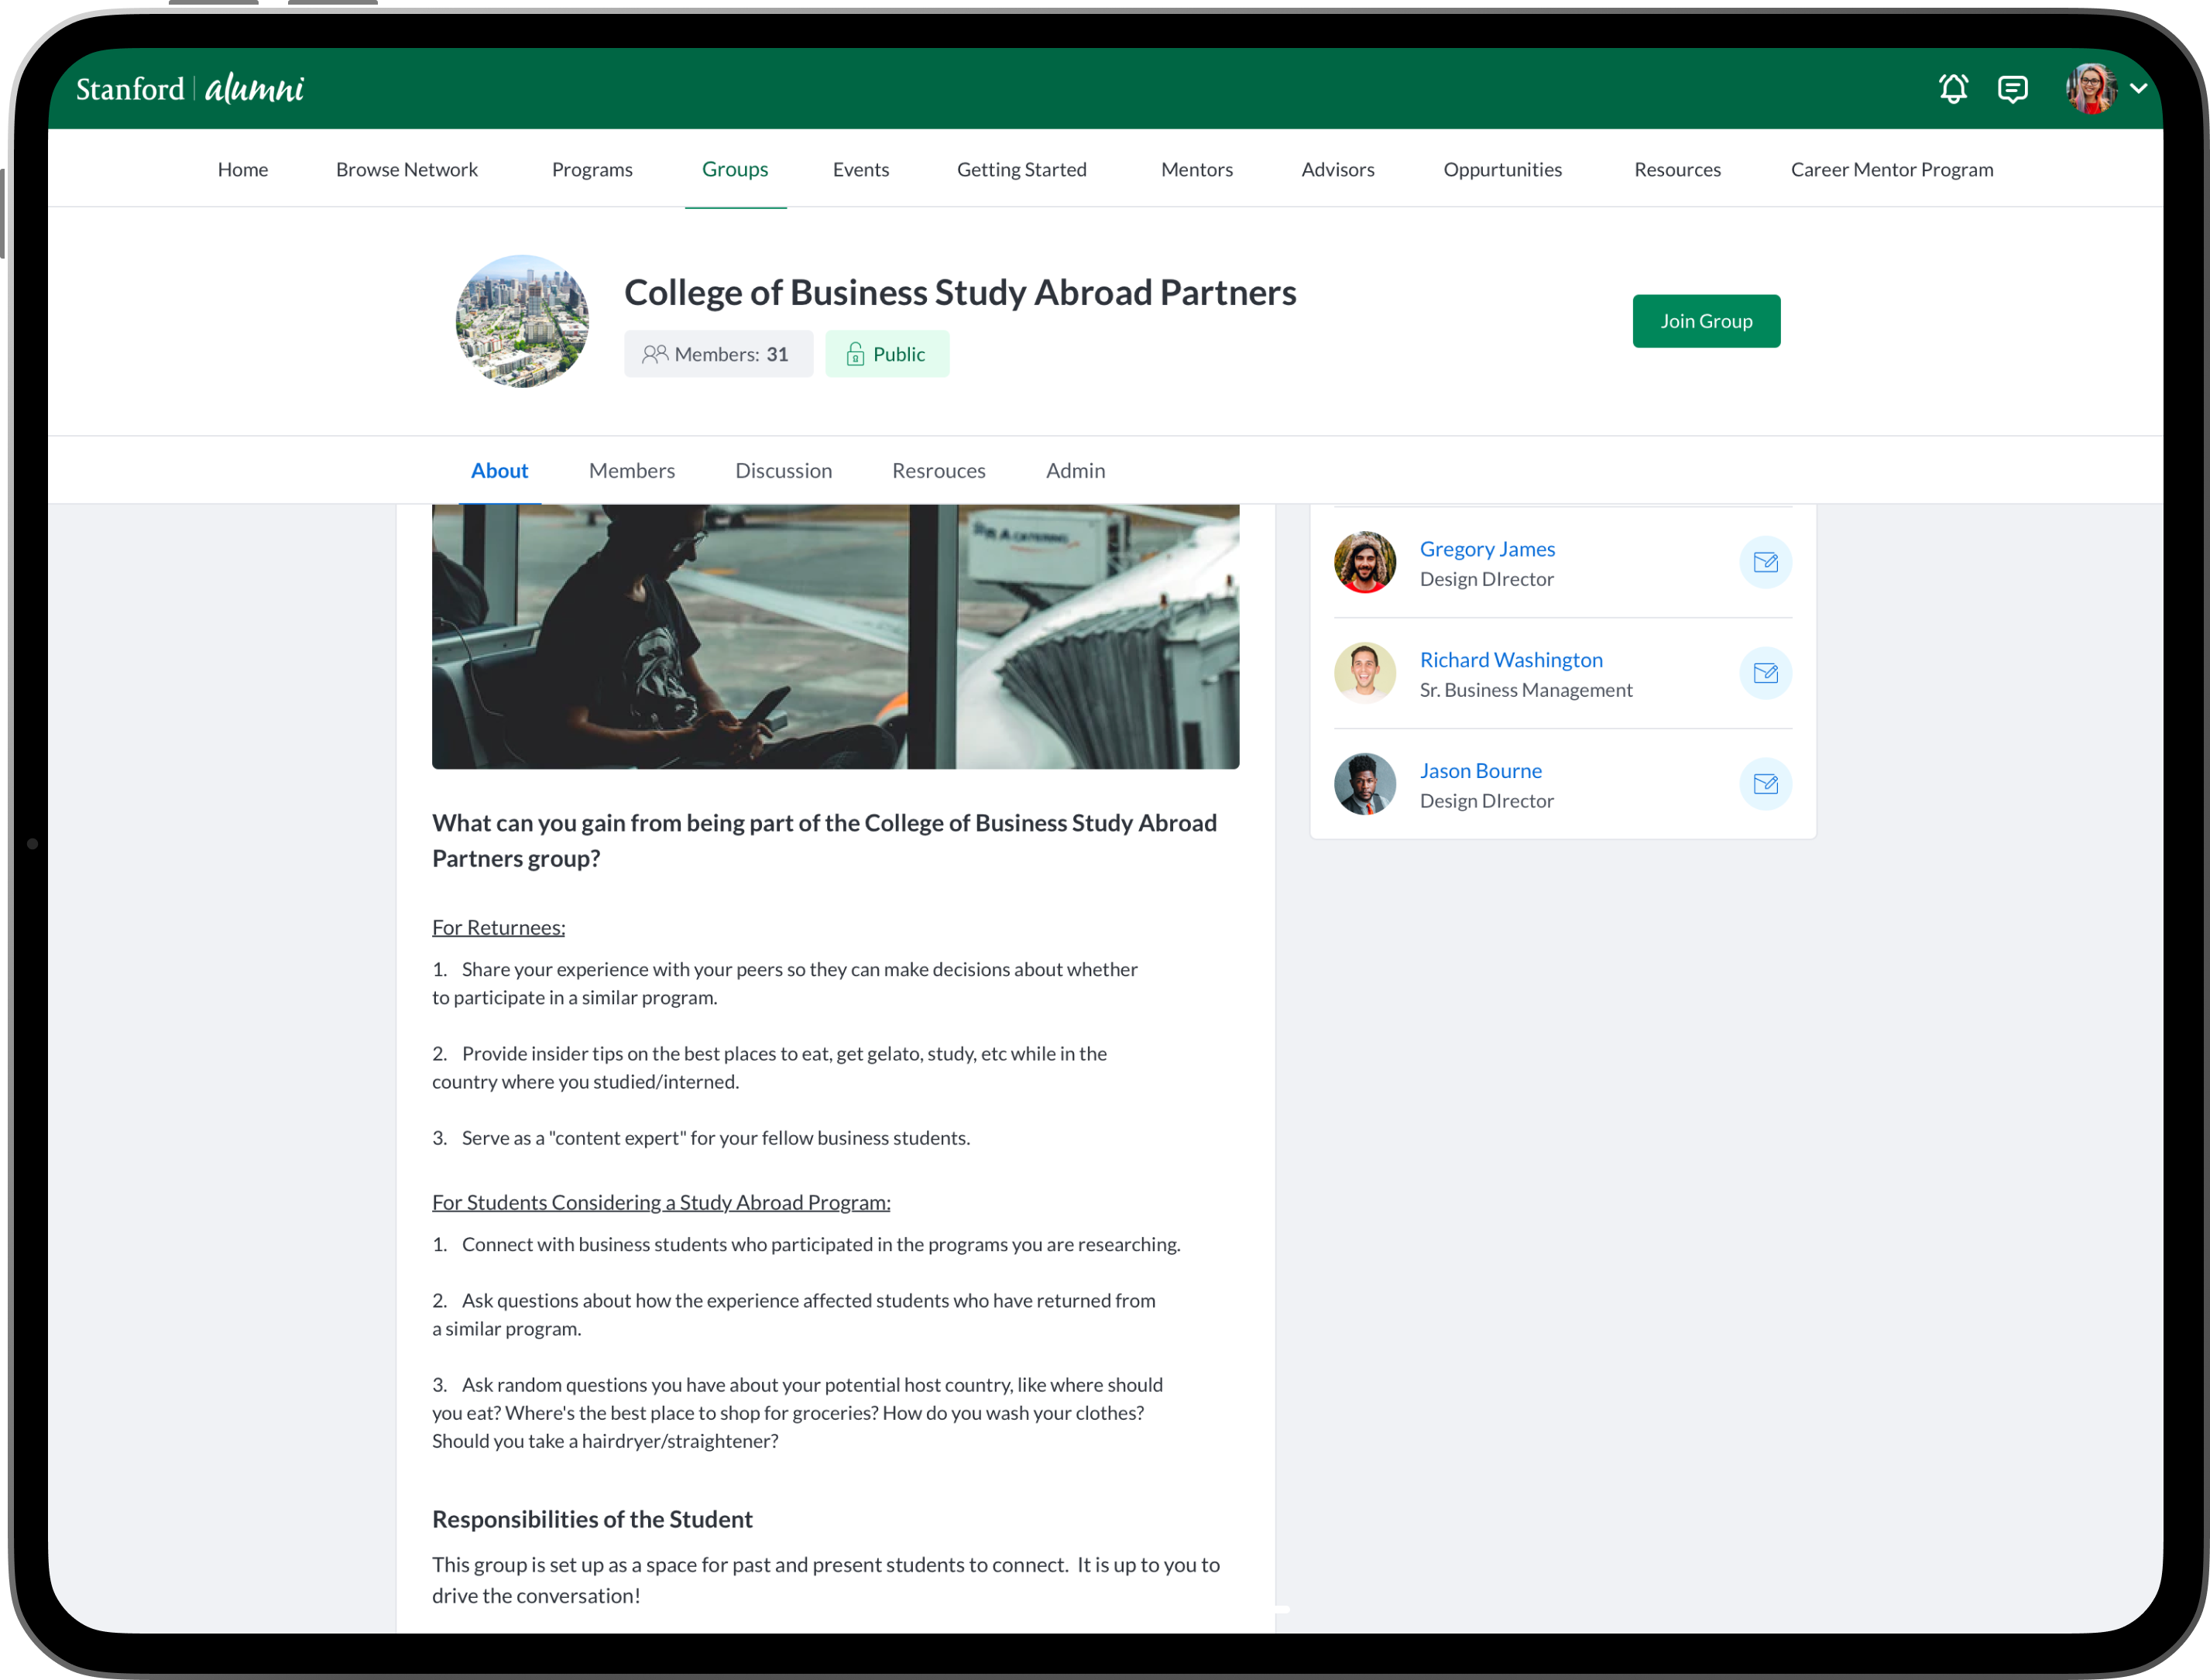Open Richard Washington's profile link
This screenshot has width=2210, height=1680.
(x=1510, y=660)
